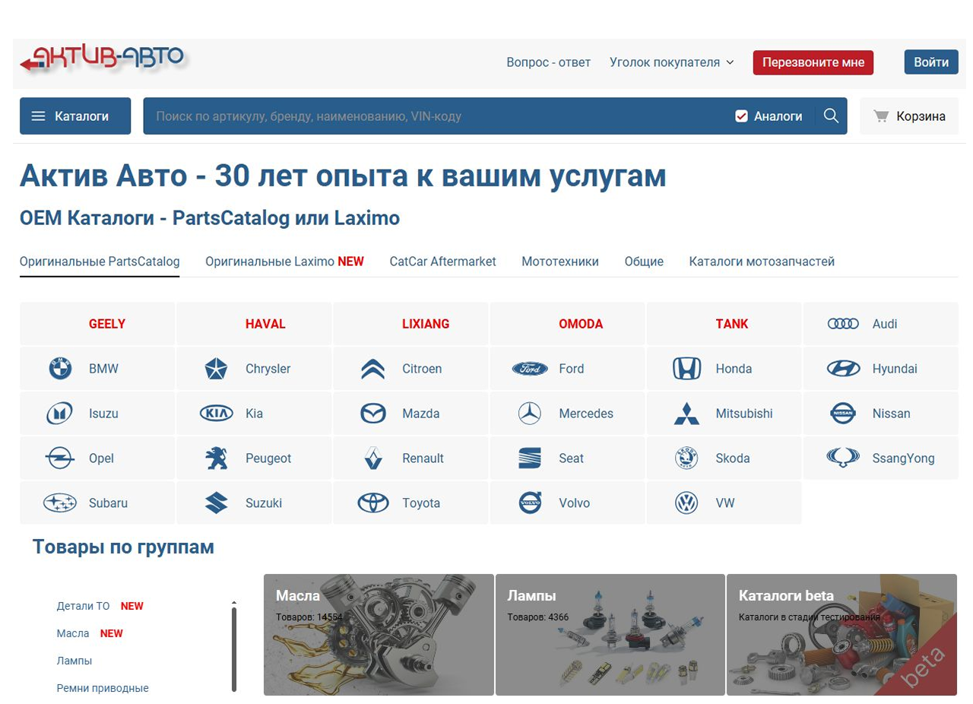Image resolution: width=973 pixels, height=704 pixels.
Task: Select the Volvo logo icon
Action: [530, 503]
